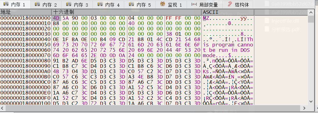Click the 十六进制 column header
Image resolution: width=318 pixels, height=113 pixels.
[127, 12]
